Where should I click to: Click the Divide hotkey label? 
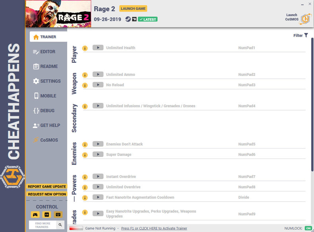pyautogui.click(x=244, y=197)
